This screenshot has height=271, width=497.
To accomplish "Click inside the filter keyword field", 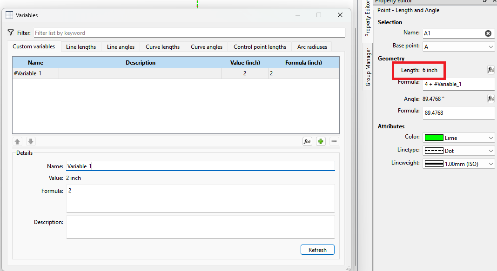I will pyautogui.click(x=140, y=33).
